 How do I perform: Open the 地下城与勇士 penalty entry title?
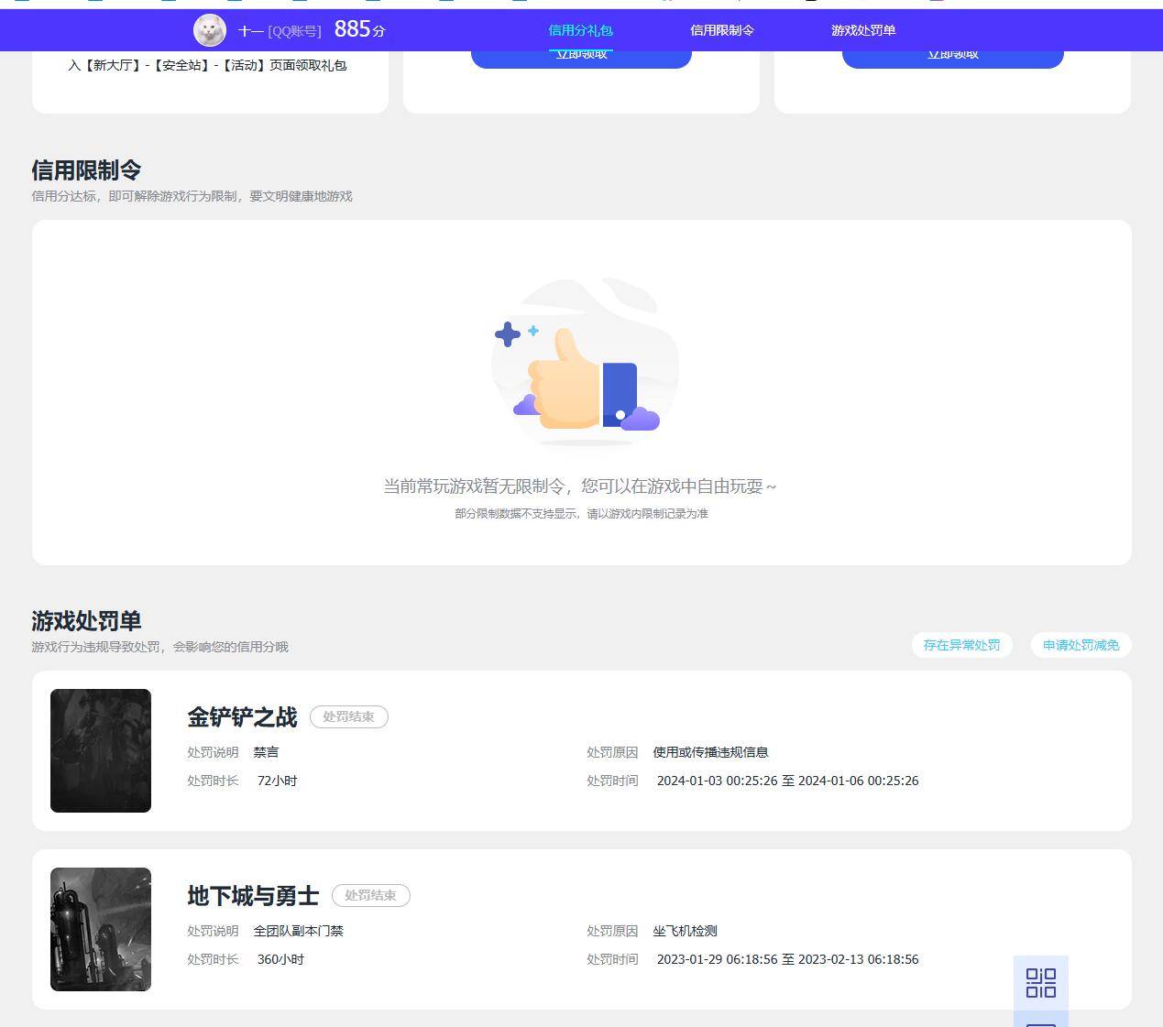(x=252, y=896)
